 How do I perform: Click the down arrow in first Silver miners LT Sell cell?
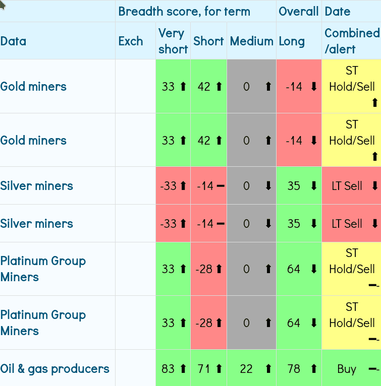point(374,186)
